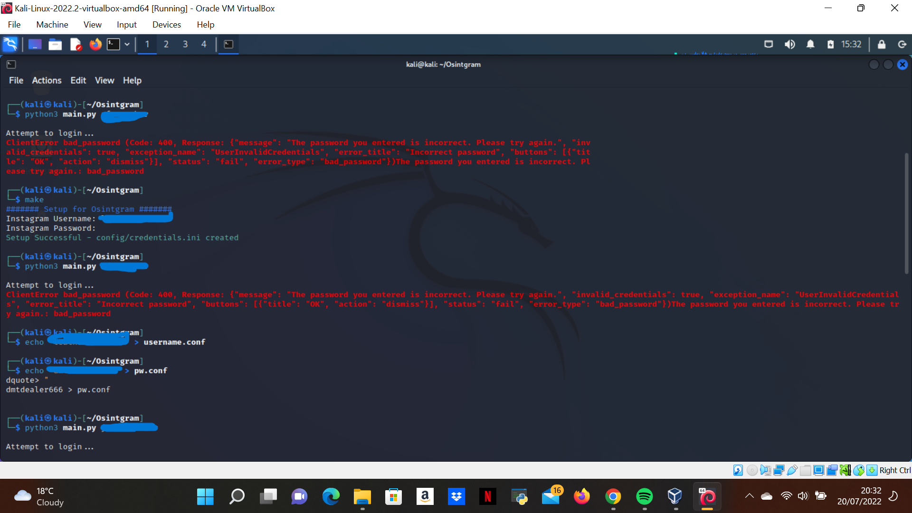The width and height of the screenshot is (912, 513).
Task: Open the terminal type dropdown chevron on Kali panel
Action: pyautogui.click(x=127, y=44)
